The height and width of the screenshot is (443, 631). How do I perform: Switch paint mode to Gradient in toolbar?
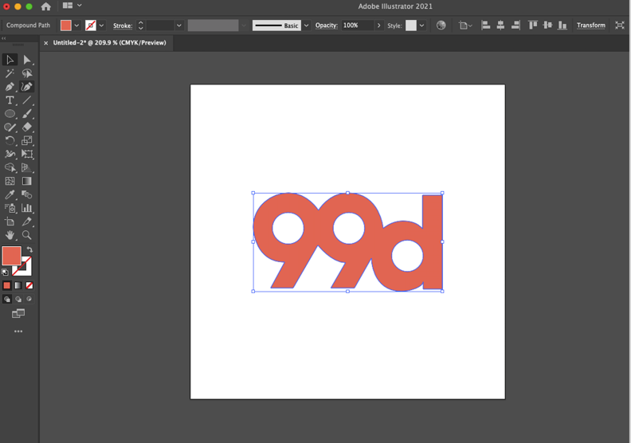[18, 285]
